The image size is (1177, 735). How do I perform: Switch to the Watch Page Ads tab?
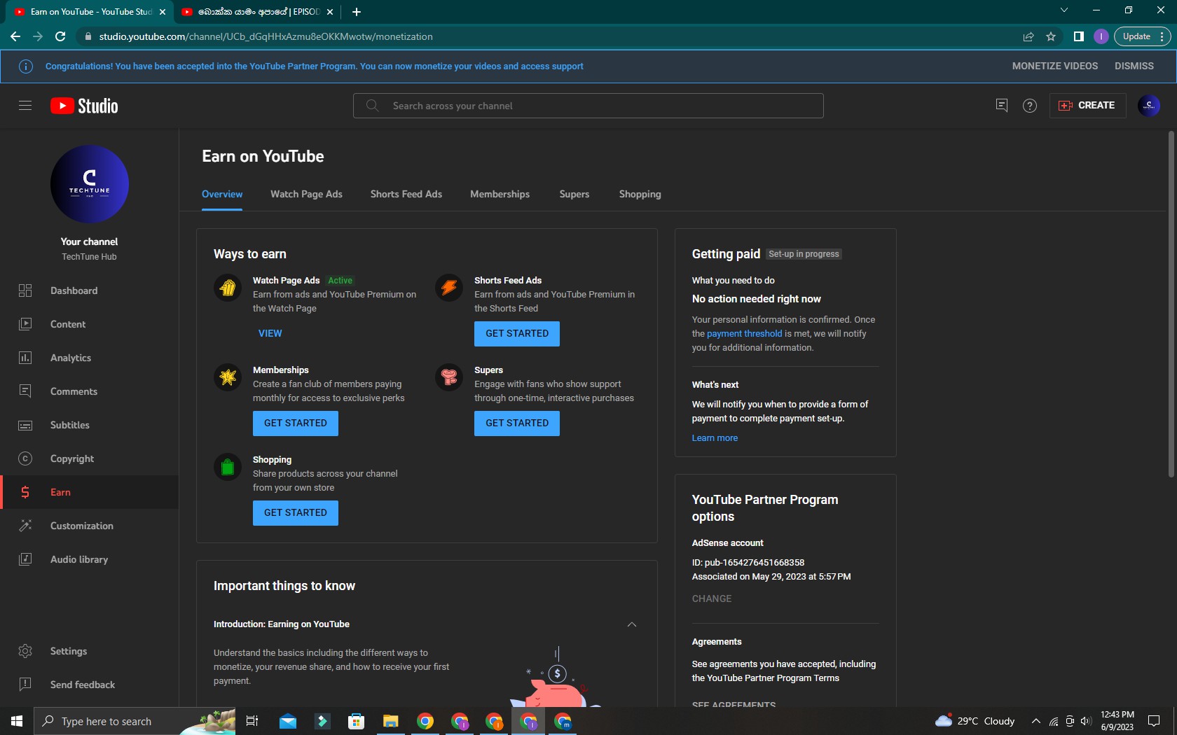(x=306, y=194)
